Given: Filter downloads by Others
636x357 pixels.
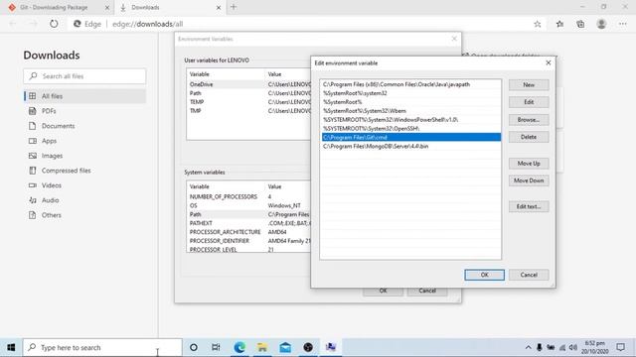Looking at the screenshot, I should pyautogui.click(x=84, y=215).
